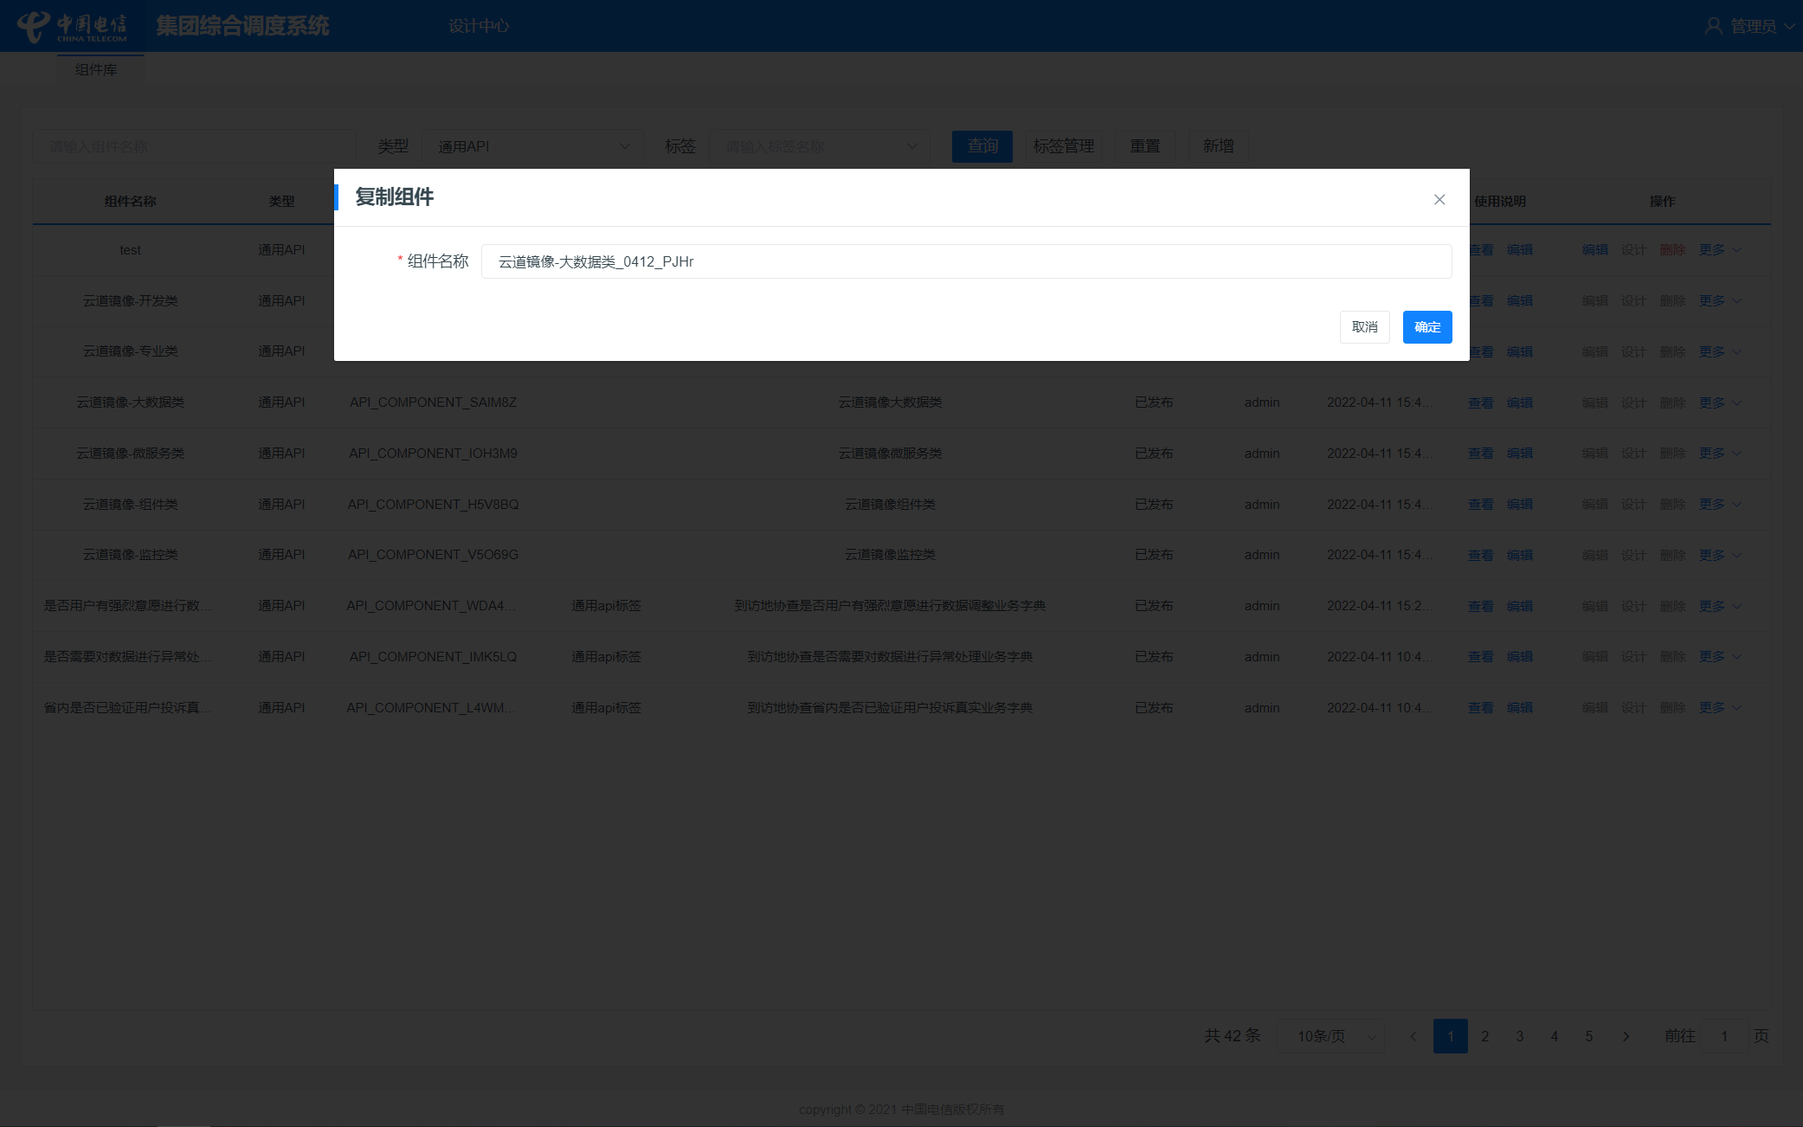Click the 取消 cancel button
The width and height of the screenshot is (1803, 1127).
(1364, 327)
